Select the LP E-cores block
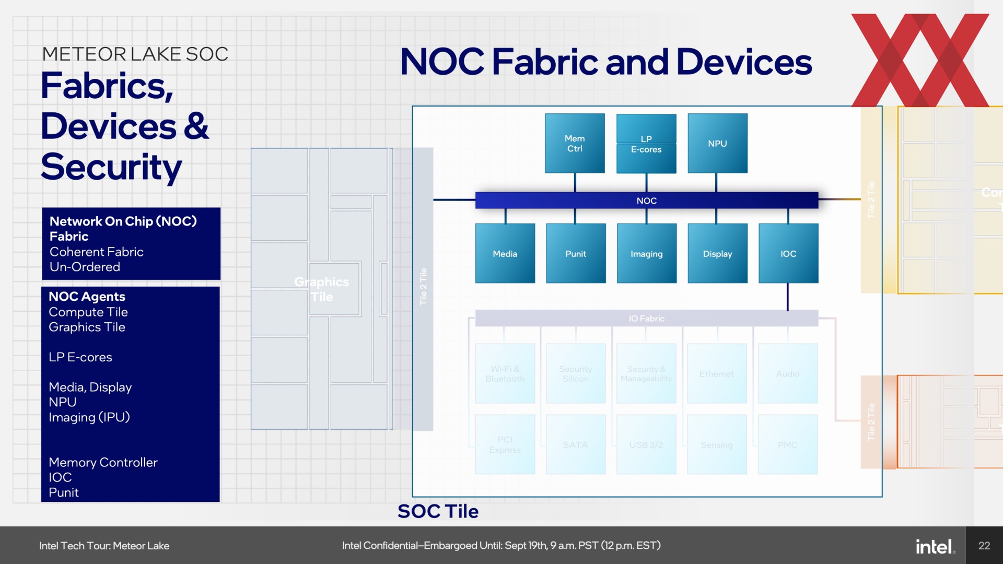This screenshot has width=1003, height=564. pyautogui.click(x=646, y=144)
